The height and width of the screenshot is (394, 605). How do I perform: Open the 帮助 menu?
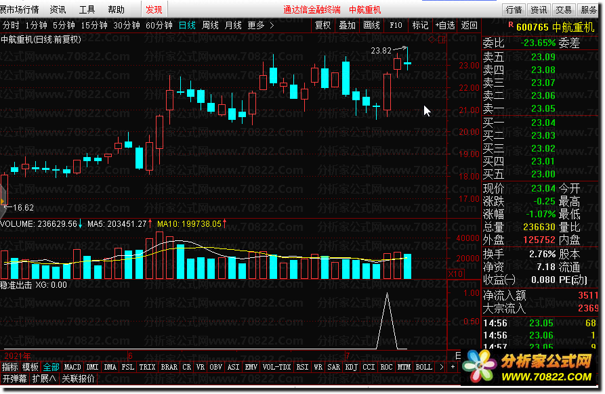pos(116,9)
